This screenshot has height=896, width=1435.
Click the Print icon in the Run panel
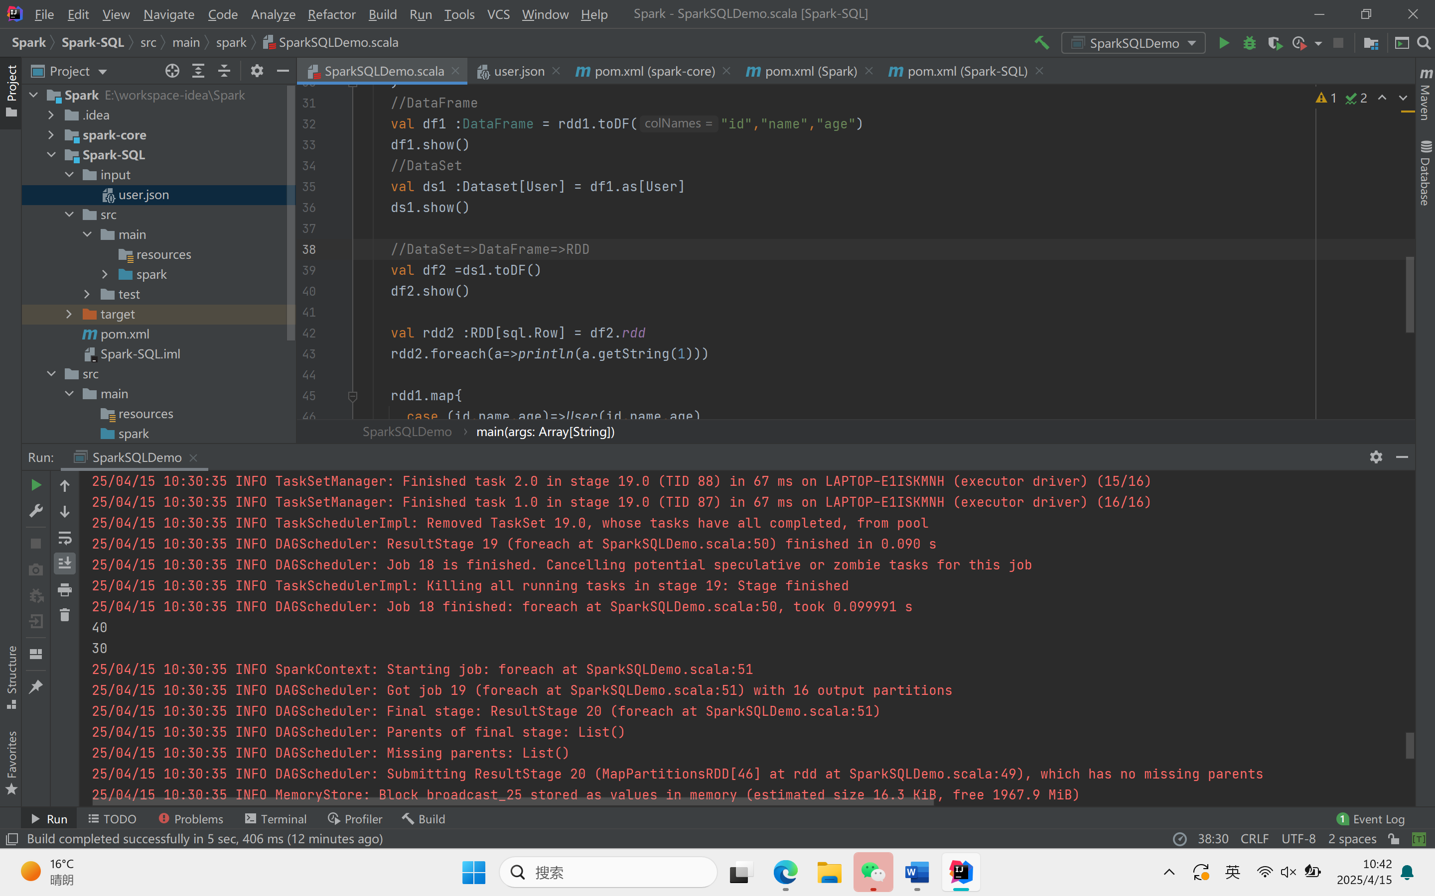(65, 589)
